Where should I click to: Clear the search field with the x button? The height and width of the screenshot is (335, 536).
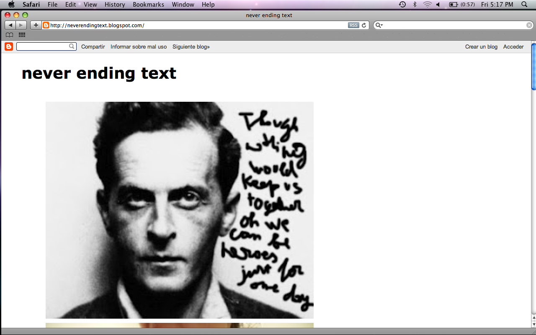pyautogui.click(x=529, y=25)
